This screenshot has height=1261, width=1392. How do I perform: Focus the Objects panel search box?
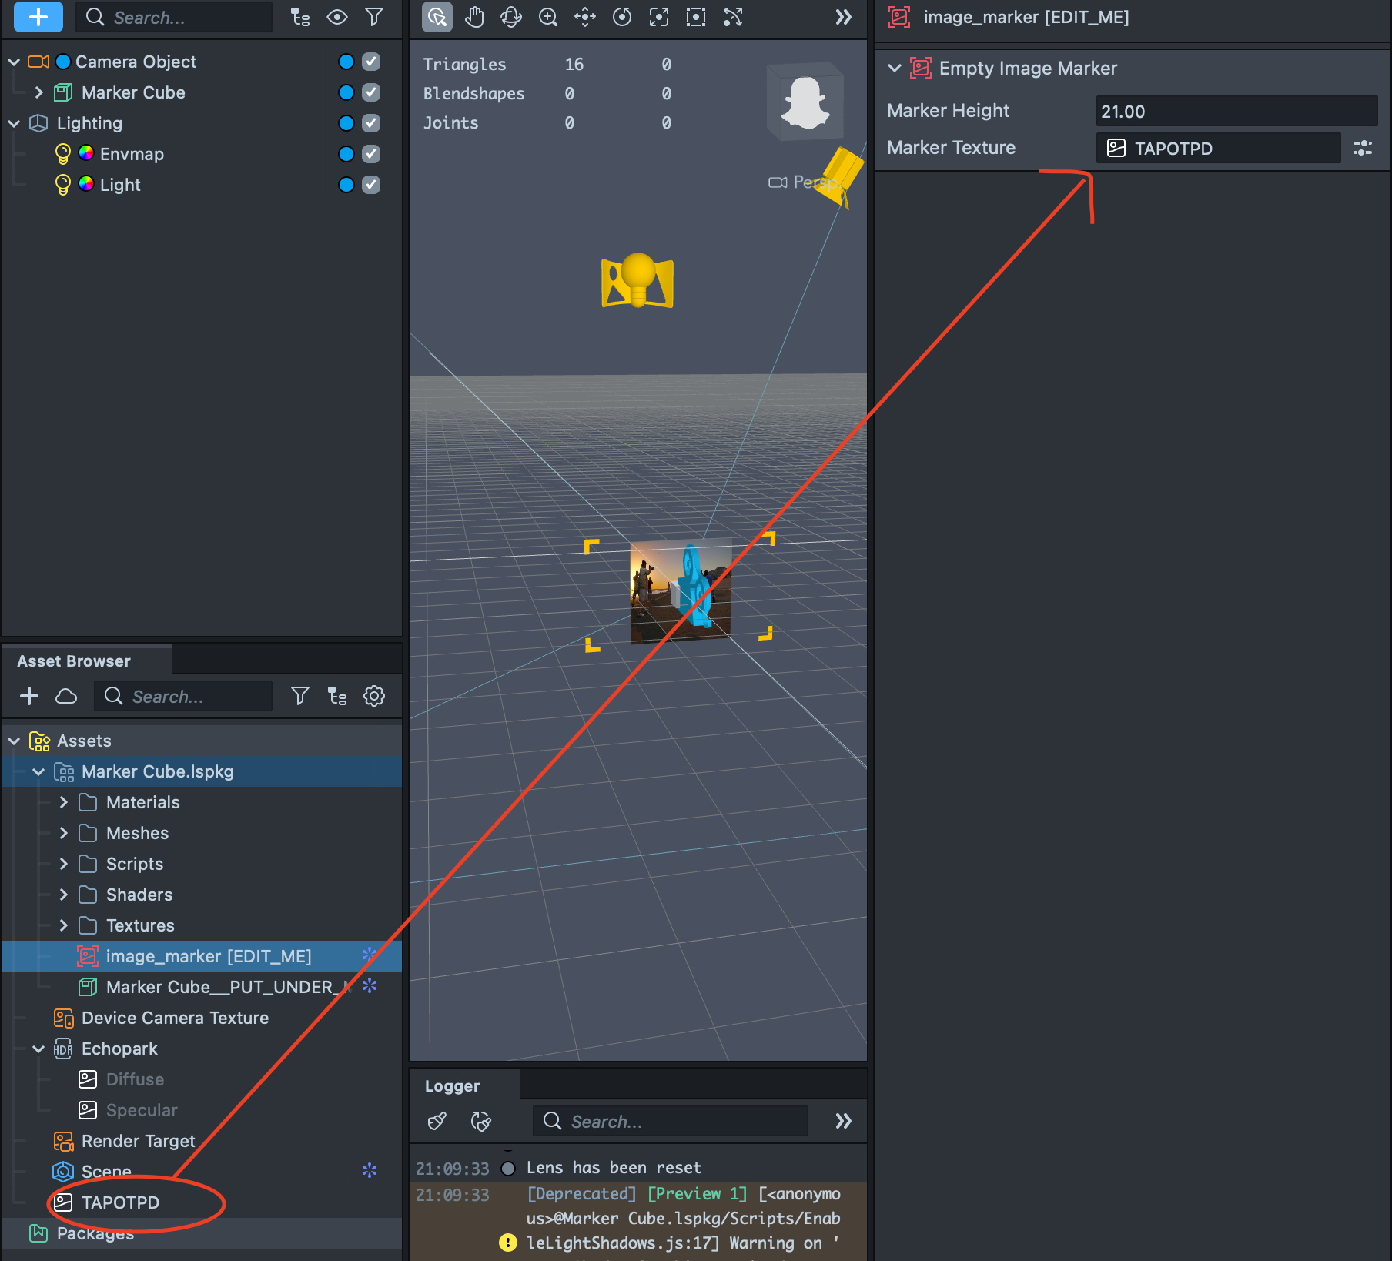coord(174,17)
